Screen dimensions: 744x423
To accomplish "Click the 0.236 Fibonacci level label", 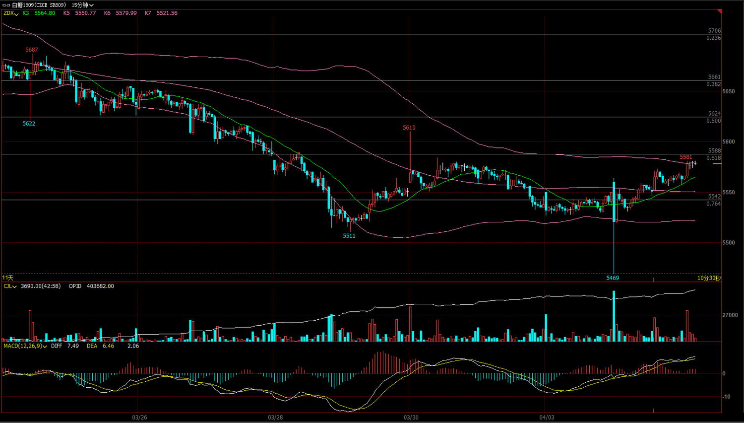I will [x=714, y=38].
